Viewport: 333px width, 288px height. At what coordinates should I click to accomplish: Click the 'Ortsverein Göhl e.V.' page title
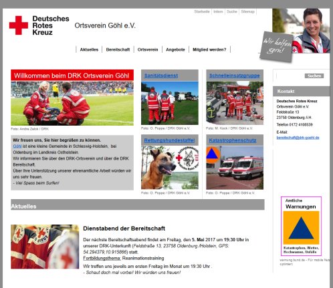point(105,25)
